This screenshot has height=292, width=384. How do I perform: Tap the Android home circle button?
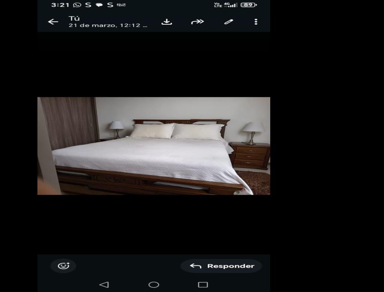(154, 285)
